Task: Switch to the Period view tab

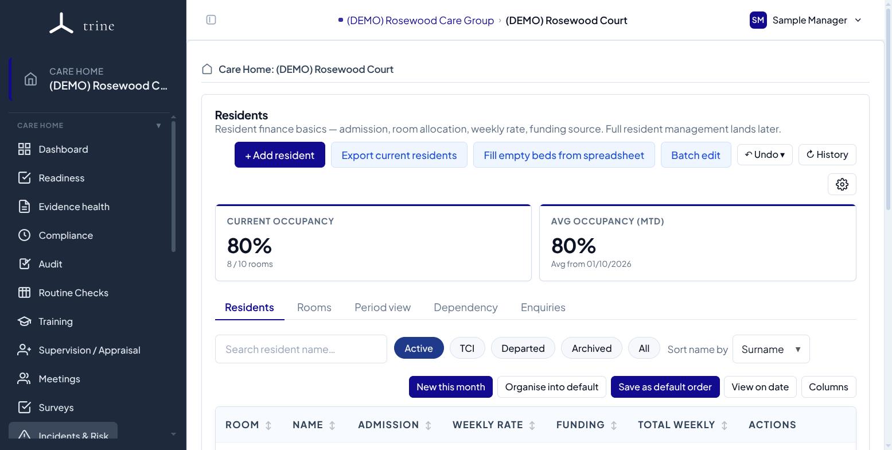Action: pyautogui.click(x=383, y=308)
